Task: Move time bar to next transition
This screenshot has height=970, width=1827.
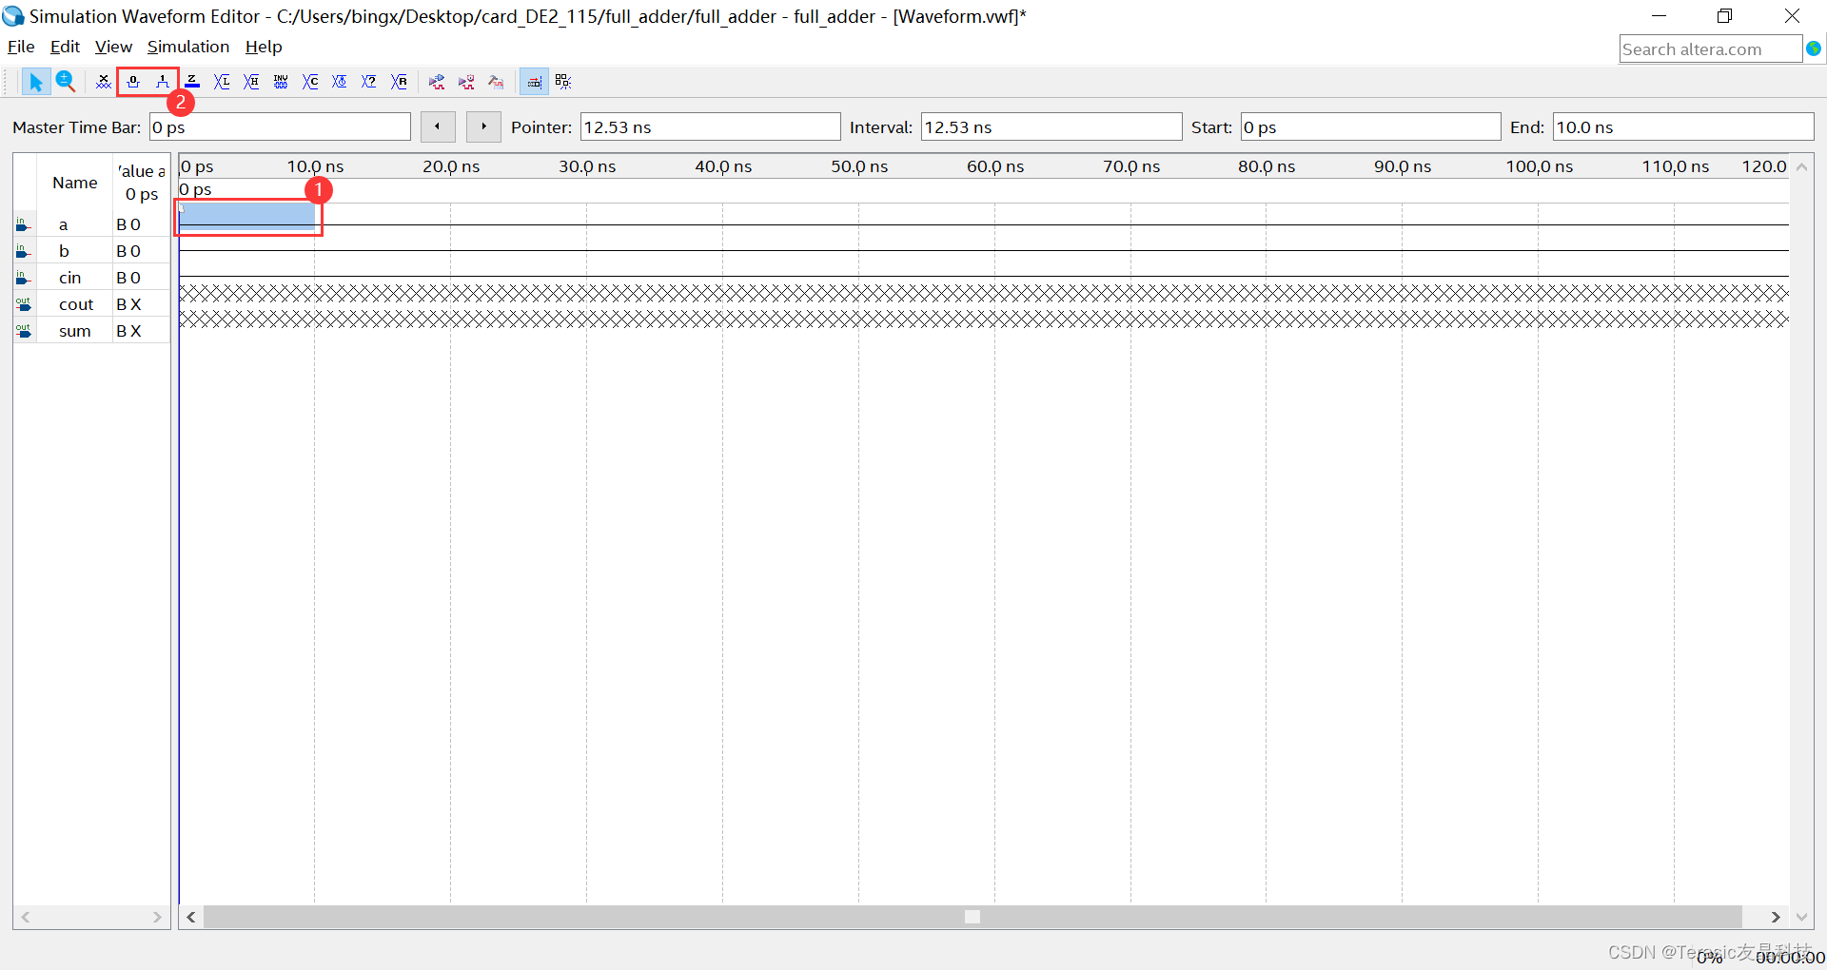Action: pos(483,126)
